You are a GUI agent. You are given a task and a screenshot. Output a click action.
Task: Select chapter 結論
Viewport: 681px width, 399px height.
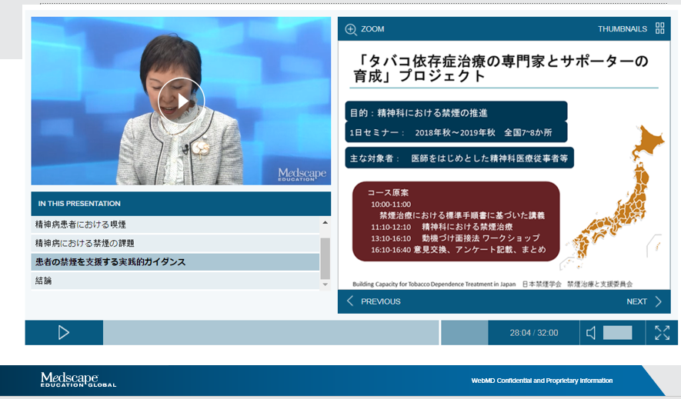click(x=175, y=281)
